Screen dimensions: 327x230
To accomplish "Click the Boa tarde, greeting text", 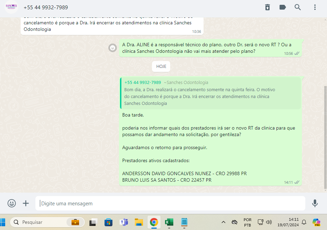I will coord(133,115).
